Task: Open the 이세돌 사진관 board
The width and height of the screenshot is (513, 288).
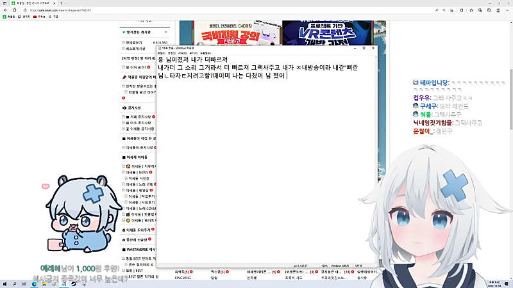Action: coord(139,179)
